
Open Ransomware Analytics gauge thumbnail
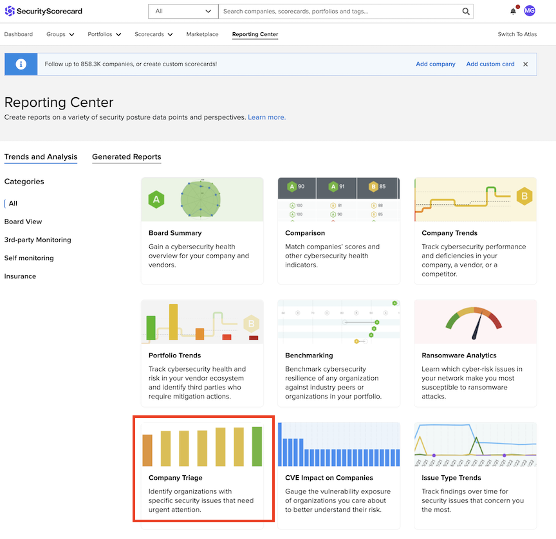tap(475, 322)
